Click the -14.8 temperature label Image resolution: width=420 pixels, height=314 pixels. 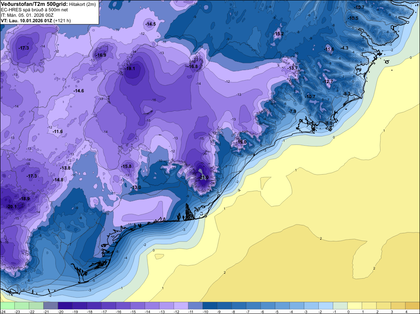[x=58, y=180]
